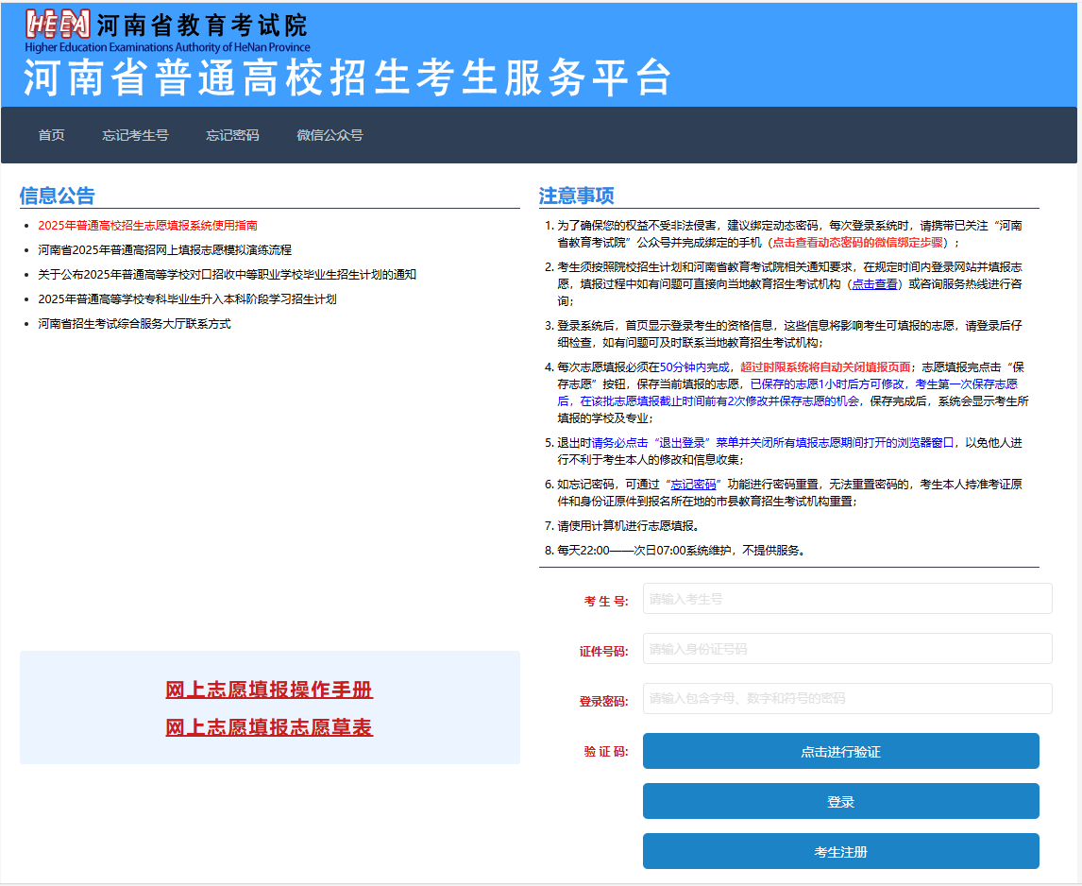Open the 忘记考生号 menu item
Image resolution: width=1082 pixels, height=886 pixels.
coord(135,135)
